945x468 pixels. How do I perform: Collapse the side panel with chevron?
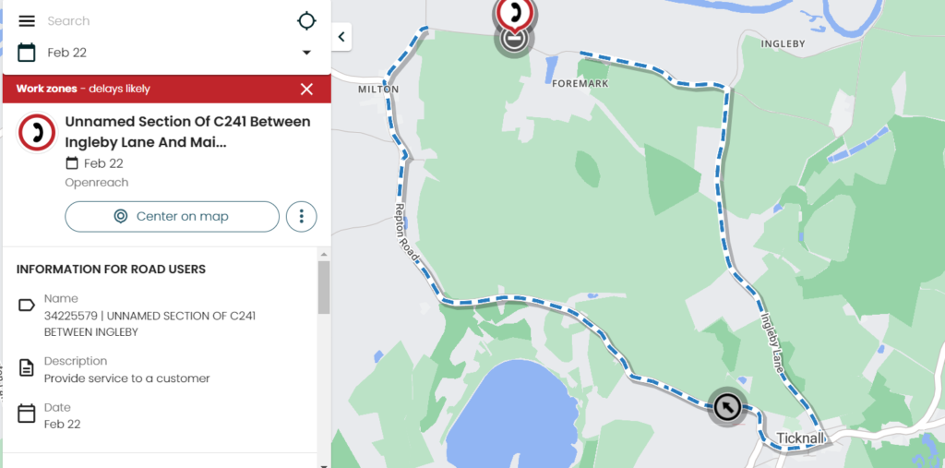coord(341,37)
